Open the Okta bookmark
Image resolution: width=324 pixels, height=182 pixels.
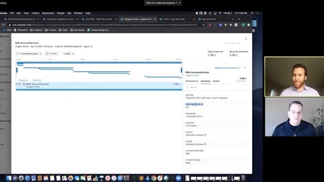[x=7, y=30]
